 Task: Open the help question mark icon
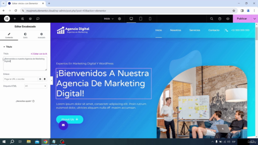tap(220, 19)
